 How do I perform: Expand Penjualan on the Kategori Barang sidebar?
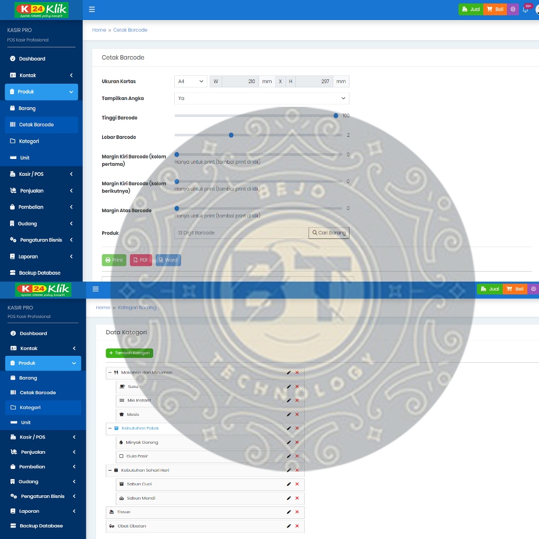point(43,452)
